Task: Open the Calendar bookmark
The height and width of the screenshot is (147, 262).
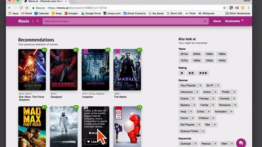Action: click(42, 13)
